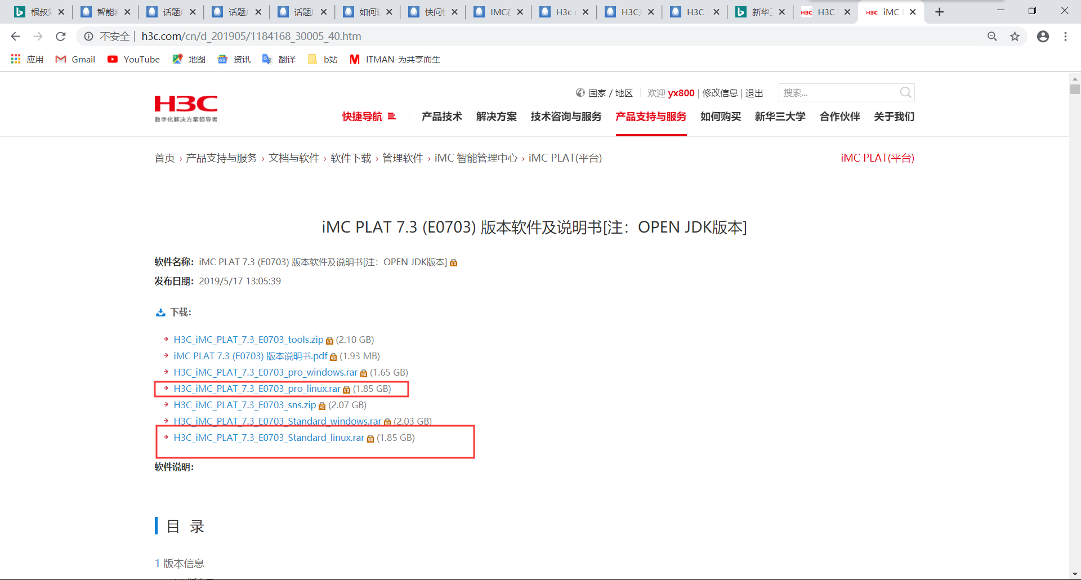Open the iMC PLAT 7.3 版本说明书.pdf link

coord(251,356)
